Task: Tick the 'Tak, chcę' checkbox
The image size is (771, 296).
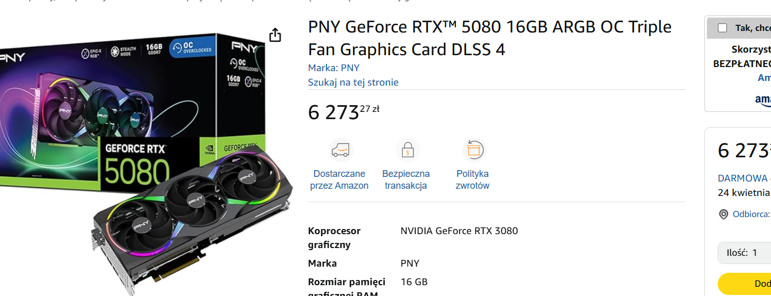Action: tap(722, 28)
